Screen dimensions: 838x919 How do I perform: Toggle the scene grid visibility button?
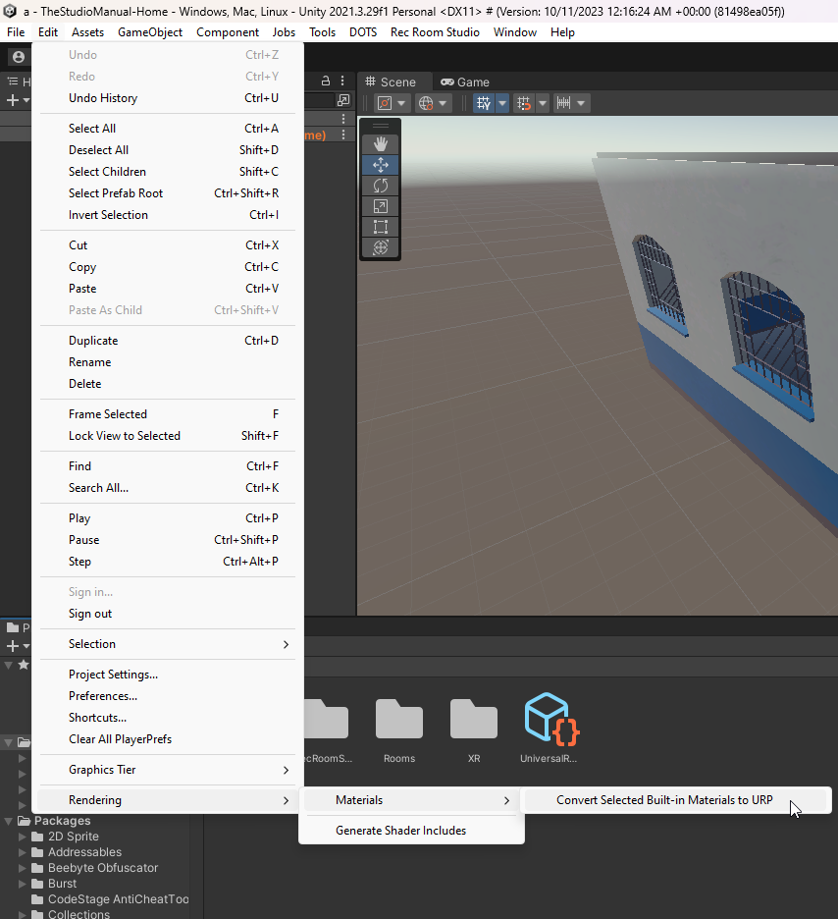pyautogui.click(x=483, y=103)
